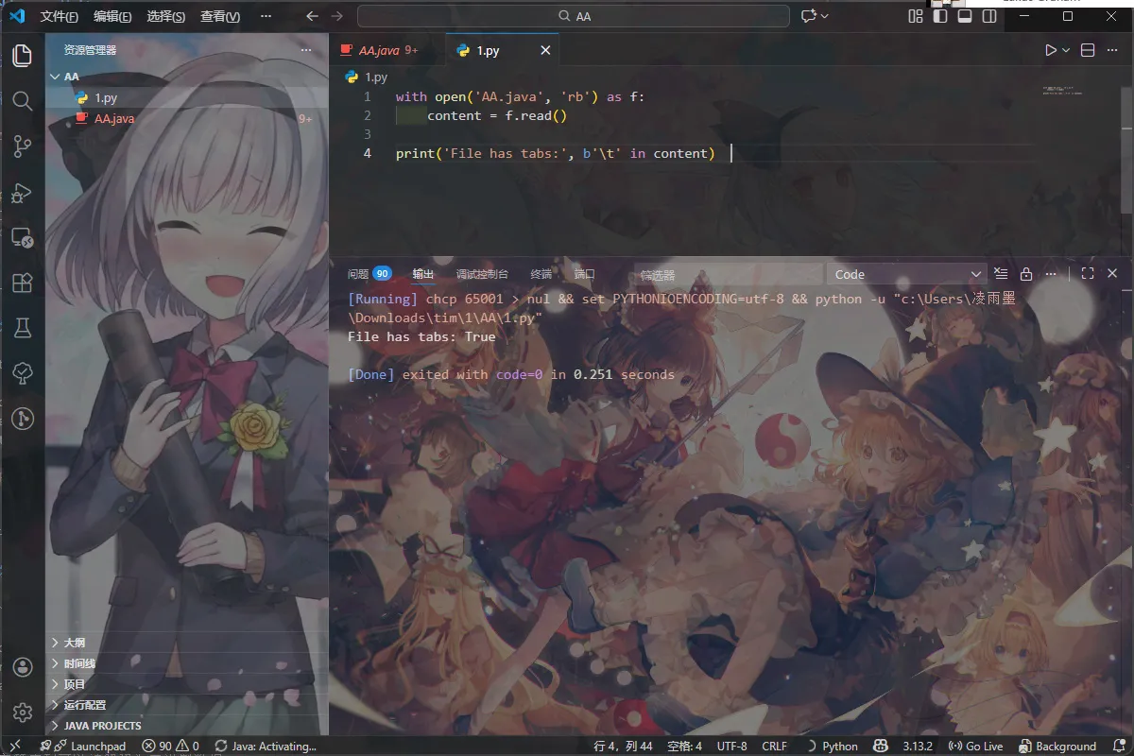
Task: Click CRLF line ending in status bar
Action: pos(774,746)
